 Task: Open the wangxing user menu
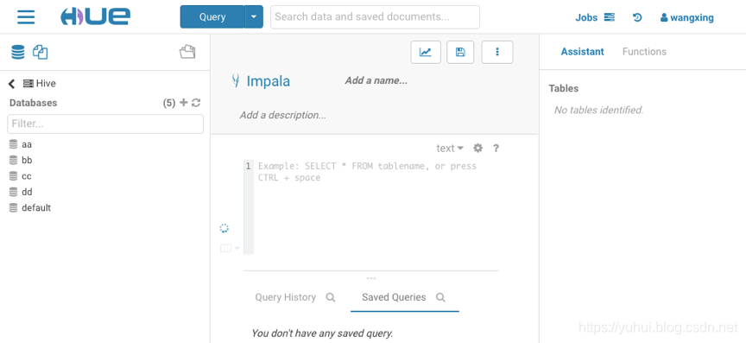tap(687, 17)
